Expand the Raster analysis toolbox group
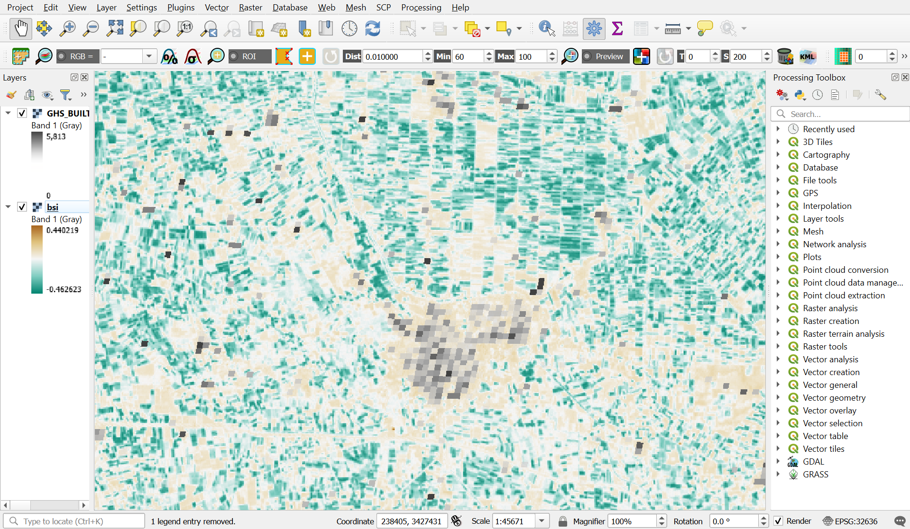 (x=778, y=308)
